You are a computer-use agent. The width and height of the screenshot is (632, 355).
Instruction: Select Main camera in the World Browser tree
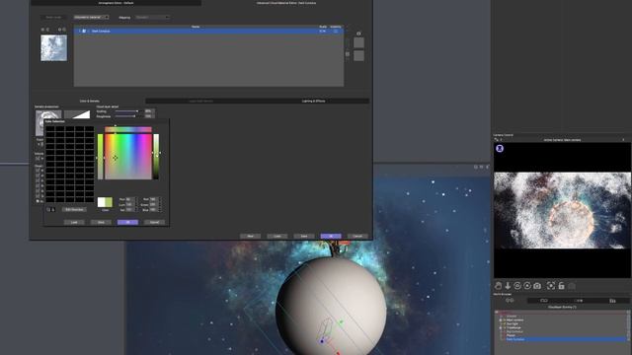pyautogui.click(x=515, y=319)
